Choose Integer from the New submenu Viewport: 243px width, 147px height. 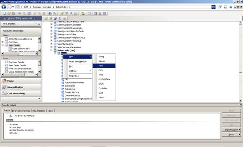click(x=104, y=61)
